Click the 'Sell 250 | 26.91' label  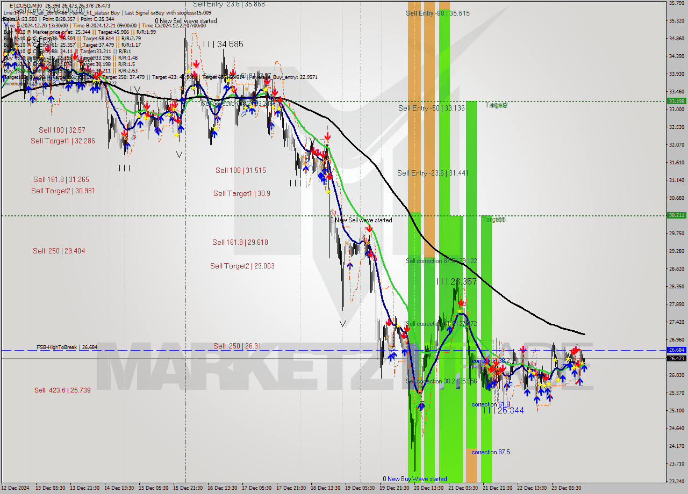[237, 346]
